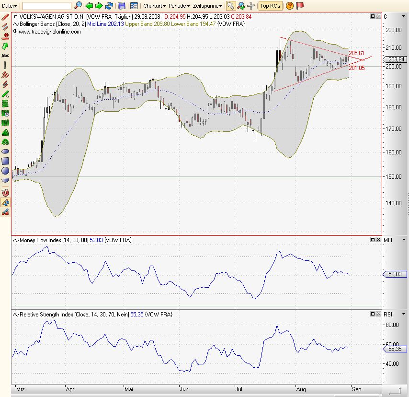Select the Fibonacci time zones tool

(5, 113)
